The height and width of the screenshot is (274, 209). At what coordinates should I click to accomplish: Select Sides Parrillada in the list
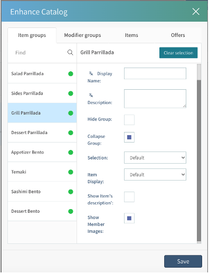tap(42, 93)
